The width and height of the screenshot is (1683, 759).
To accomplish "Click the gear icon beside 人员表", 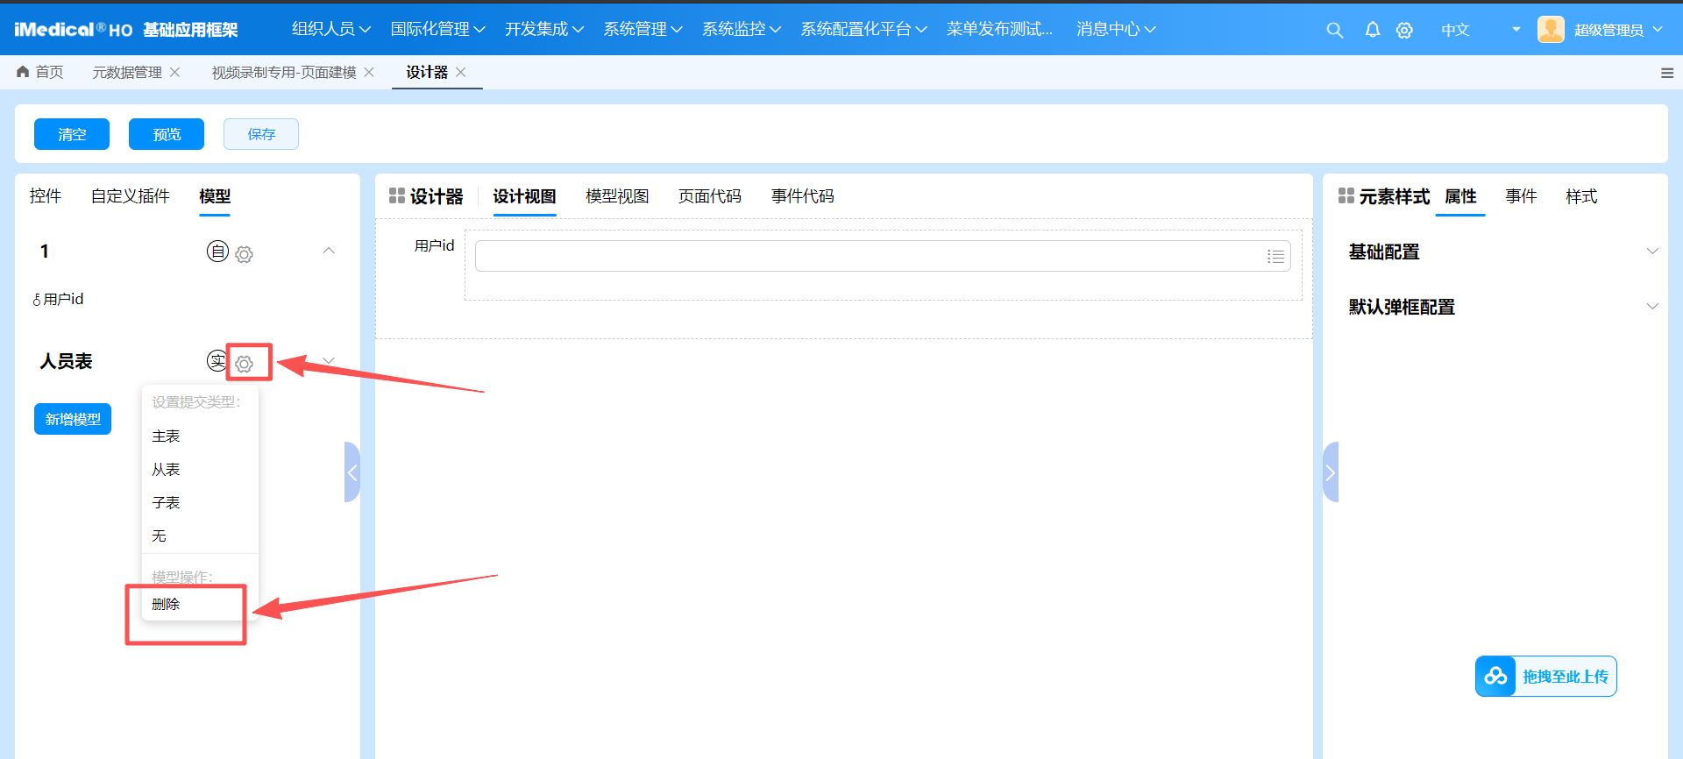I will tap(245, 363).
